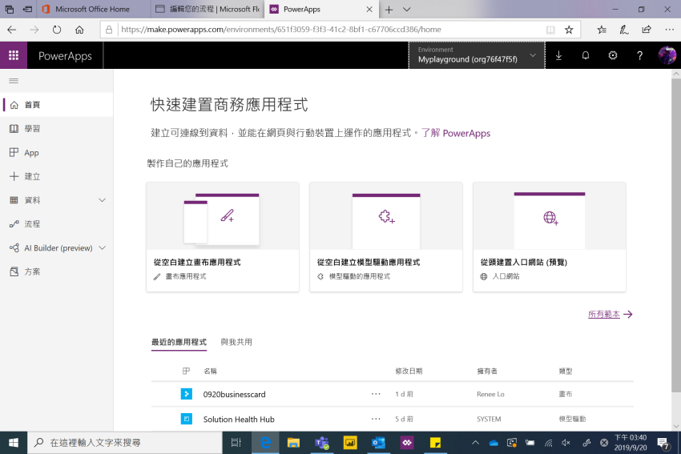Refresh the page
This screenshot has width=681, height=454.
tap(57, 30)
